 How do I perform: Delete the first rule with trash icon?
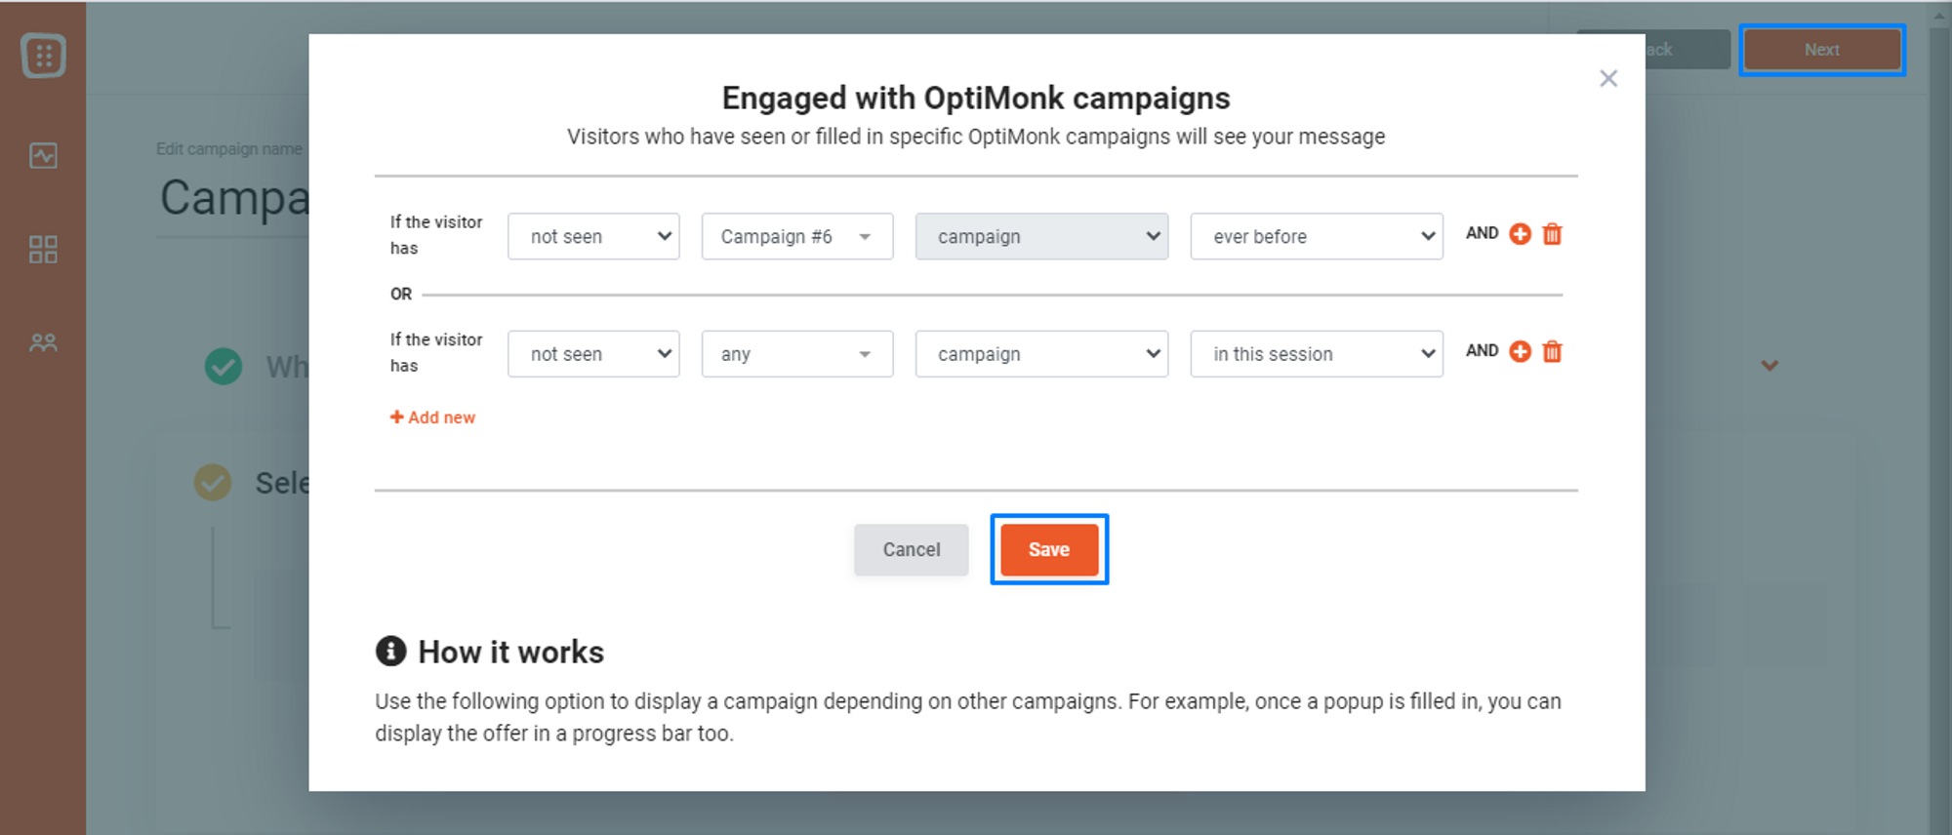point(1552,234)
